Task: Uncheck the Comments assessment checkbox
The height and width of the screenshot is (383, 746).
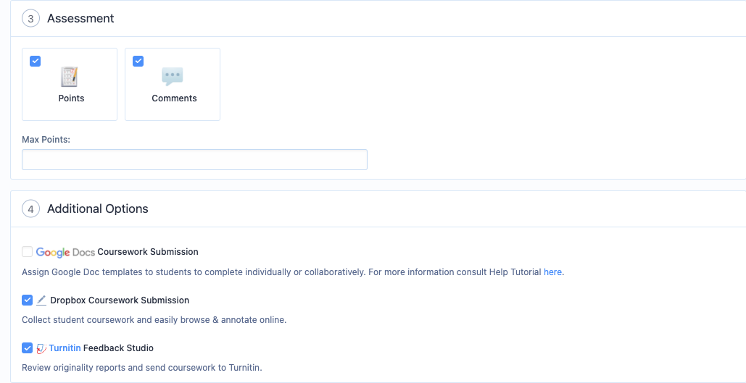Action: tap(138, 62)
